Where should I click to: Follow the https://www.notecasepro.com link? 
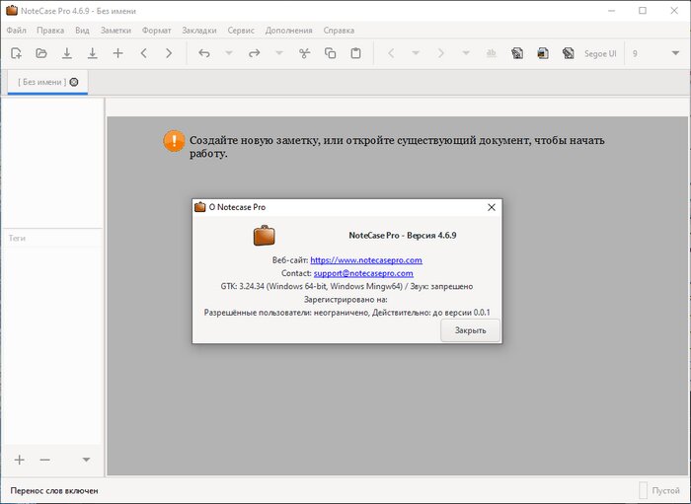(x=366, y=260)
